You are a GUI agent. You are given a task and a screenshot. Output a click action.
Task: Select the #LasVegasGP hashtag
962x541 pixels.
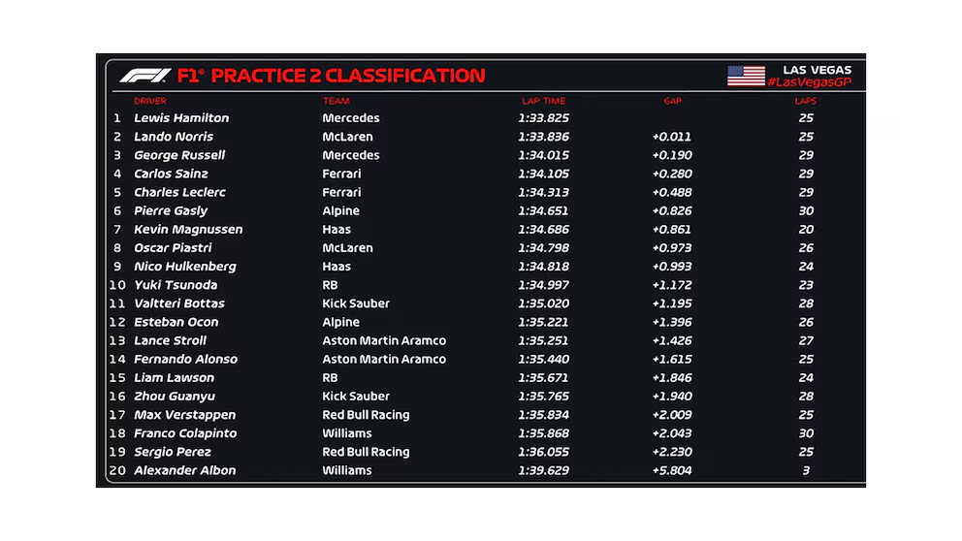pyautogui.click(x=809, y=82)
